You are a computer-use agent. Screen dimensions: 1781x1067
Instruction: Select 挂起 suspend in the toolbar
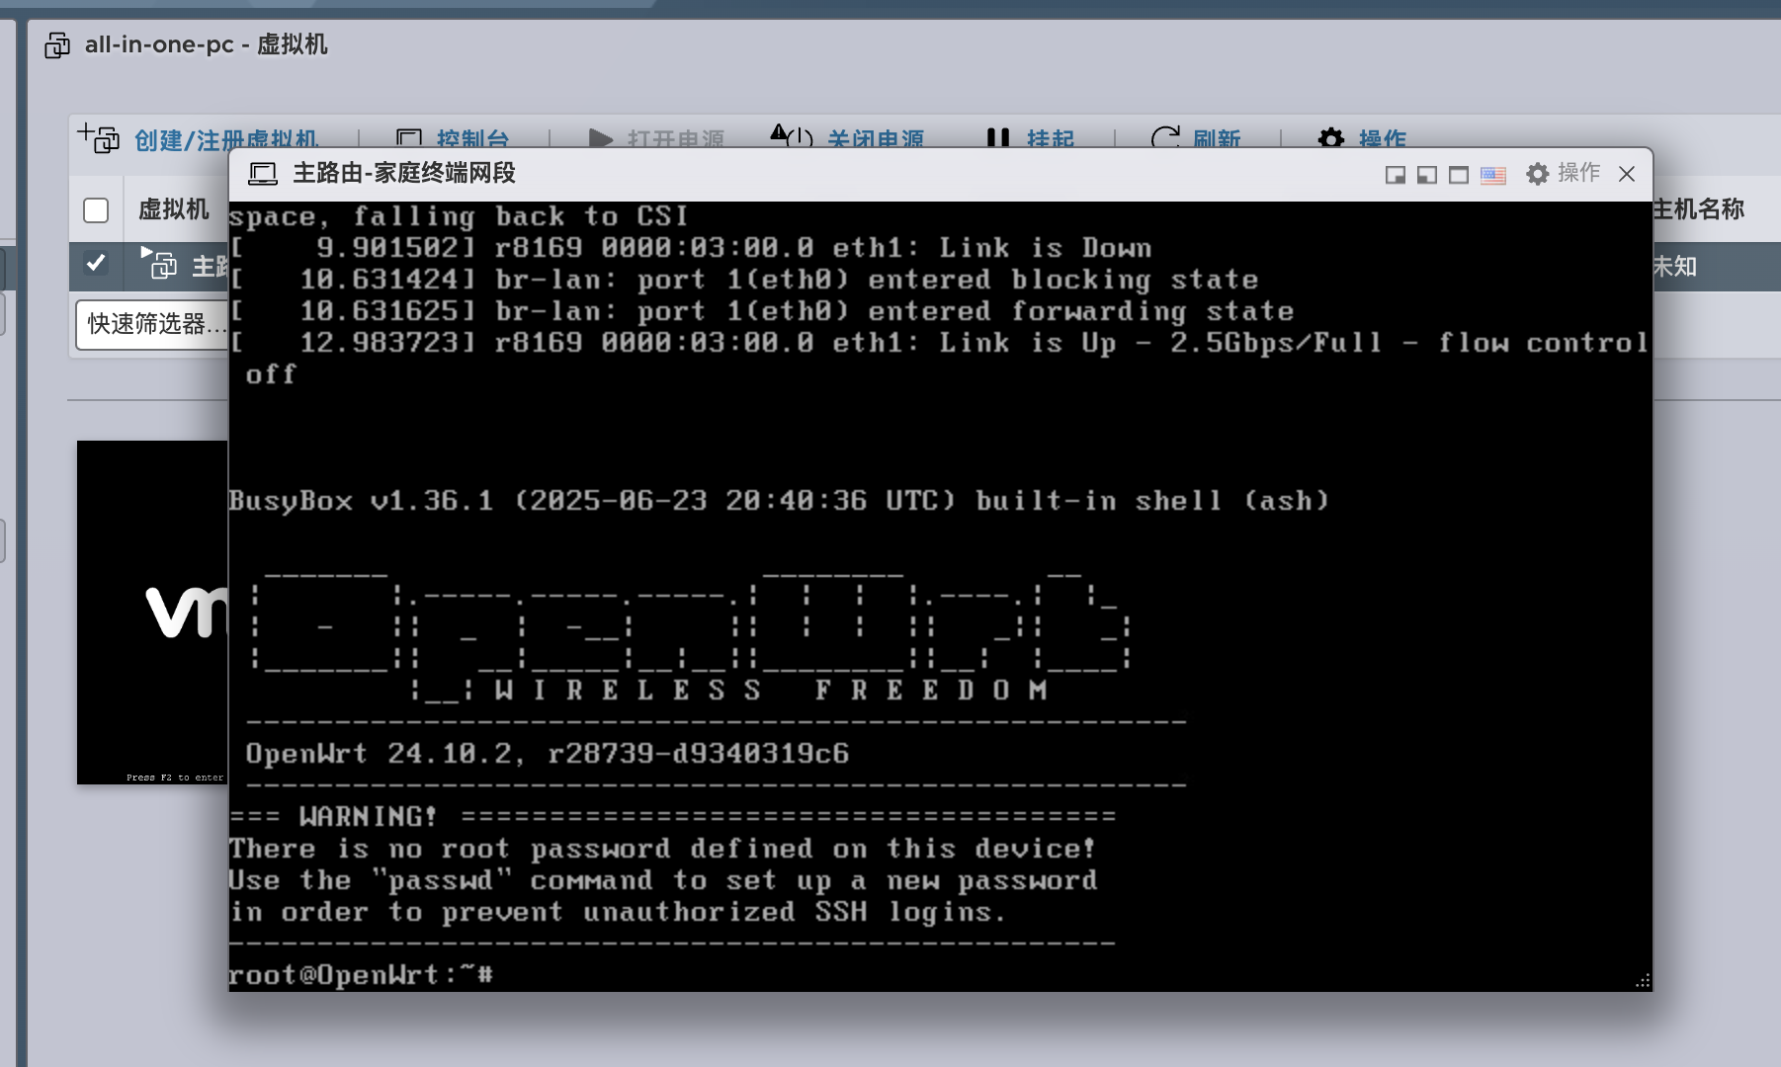click(x=1050, y=138)
